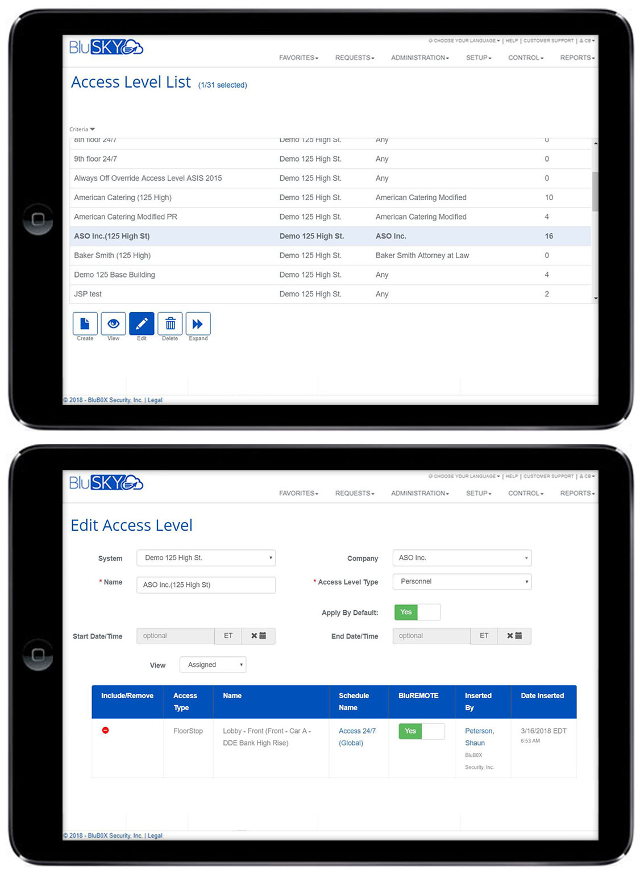Clear the End Date/Time with the X icon
Screen dimensions: 640x878
point(510,636)
